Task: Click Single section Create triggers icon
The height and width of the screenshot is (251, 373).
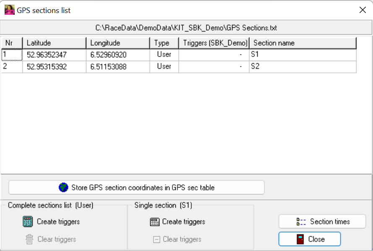Action: (x=155, y=222)
